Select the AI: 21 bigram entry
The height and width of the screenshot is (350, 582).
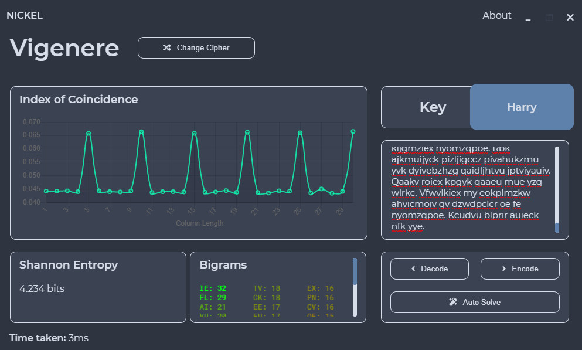point(213,307)
